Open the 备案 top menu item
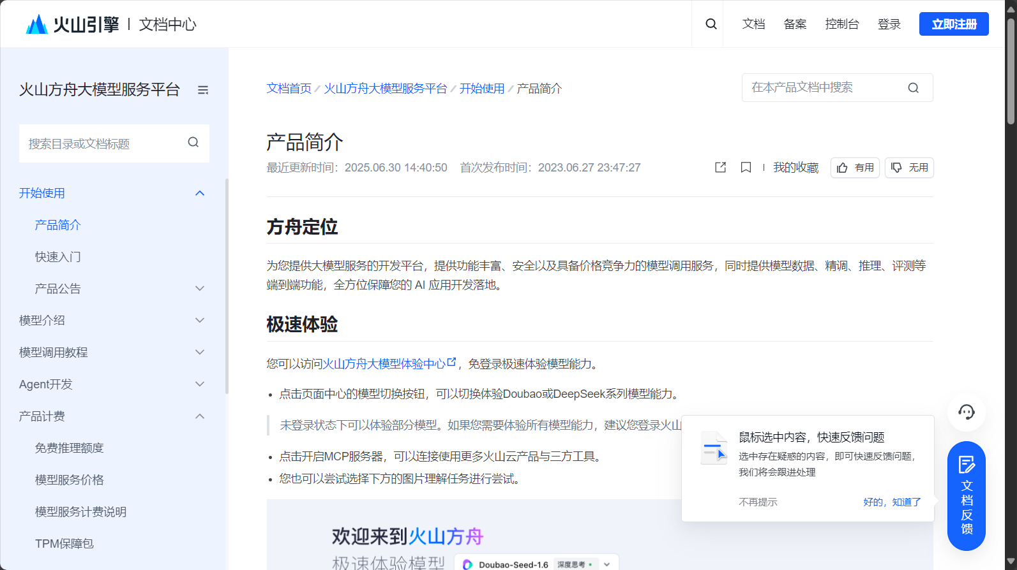The image size is (1017, 570). point(795,24)
